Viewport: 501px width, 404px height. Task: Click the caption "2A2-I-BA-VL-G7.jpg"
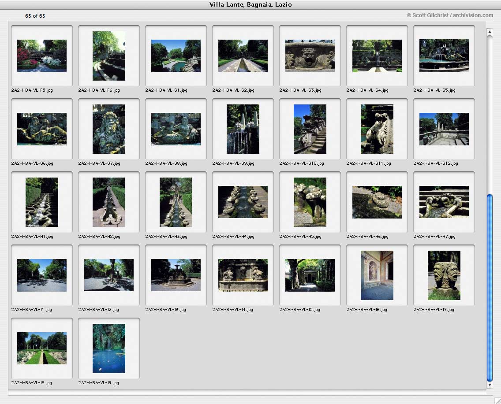pos(99,163)
